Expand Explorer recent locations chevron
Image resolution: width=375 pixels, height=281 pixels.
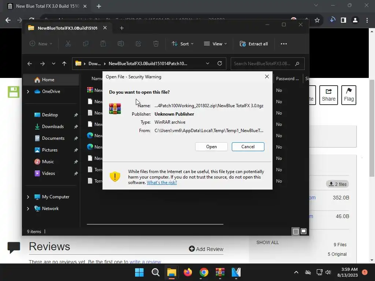click(53, 64)
